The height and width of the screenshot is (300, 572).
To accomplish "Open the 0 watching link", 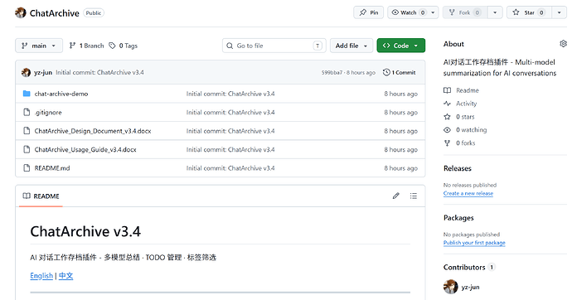I will 472,130.
